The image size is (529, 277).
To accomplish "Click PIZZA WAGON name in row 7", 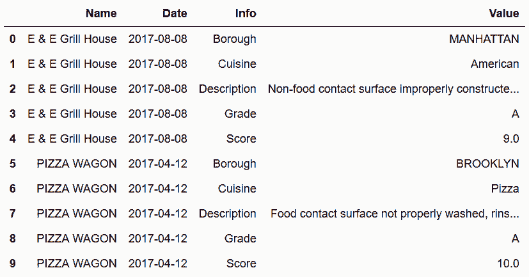I will (x=77, y=214).
